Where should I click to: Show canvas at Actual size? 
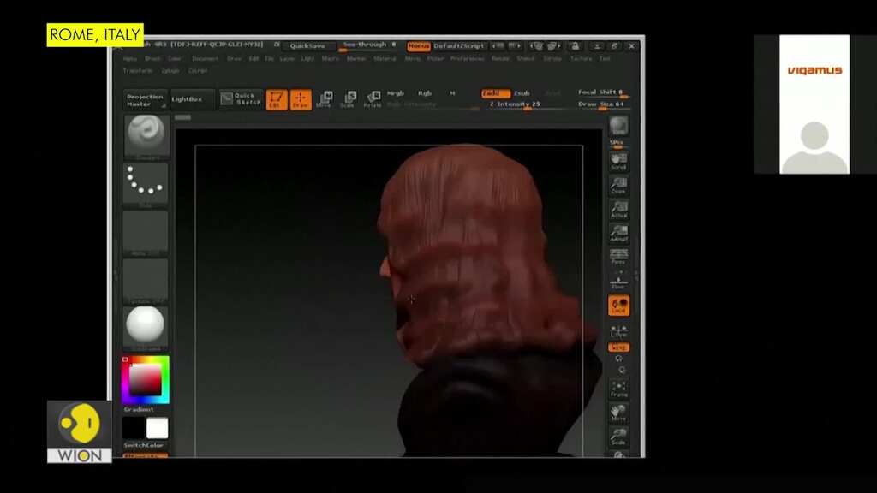(x=618, y=210)
